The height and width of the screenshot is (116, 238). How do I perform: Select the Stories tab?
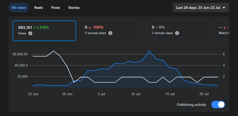(74, 8)
